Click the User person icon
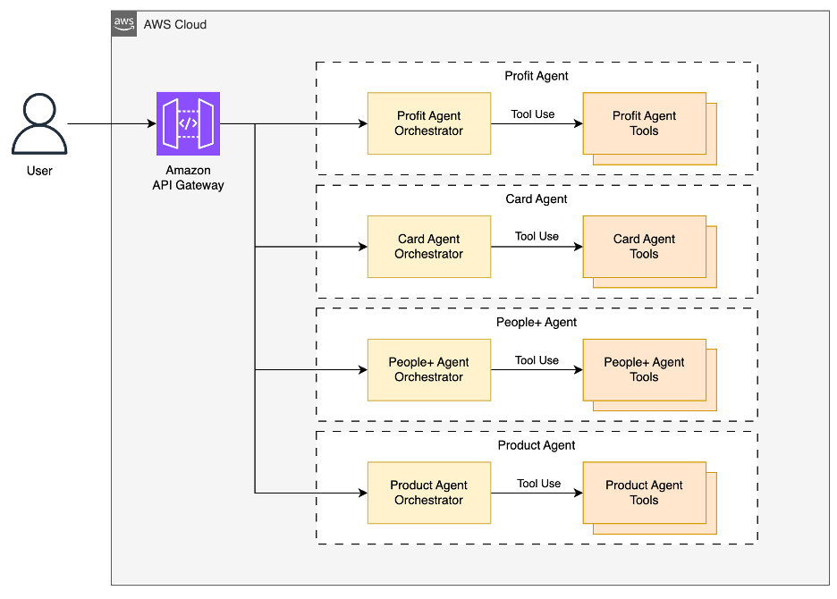This screenshot has width=837, height=599. coord(39,124)
